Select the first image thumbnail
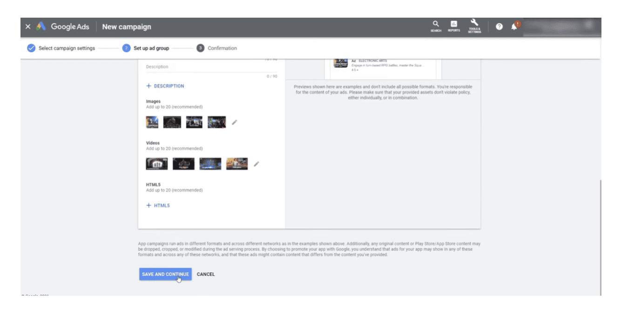Viewport: 621px width, 318px height. (152, 122)
